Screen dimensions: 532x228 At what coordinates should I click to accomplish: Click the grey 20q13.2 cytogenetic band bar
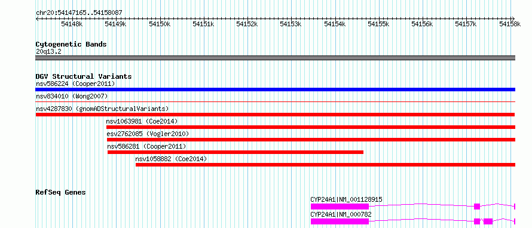(x=275, y=58)
